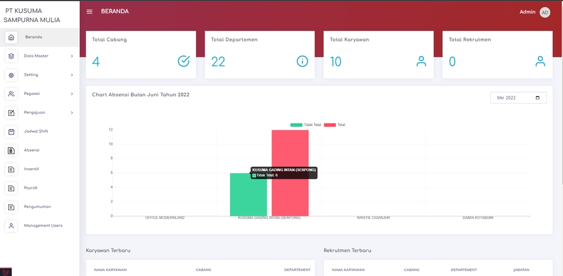Open the Admin AD avatar menu
Viewport: 563px width, 276px height.
pyautogui.click(x=545, y=12)
